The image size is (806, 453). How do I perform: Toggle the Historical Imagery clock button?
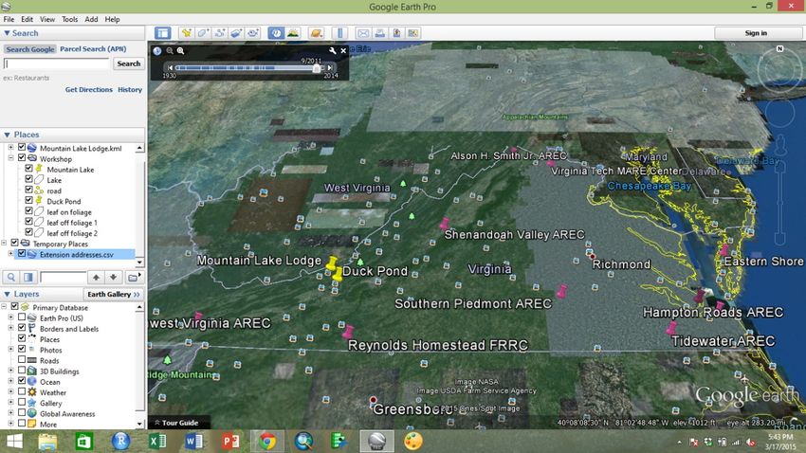click(x=276, y=33)
